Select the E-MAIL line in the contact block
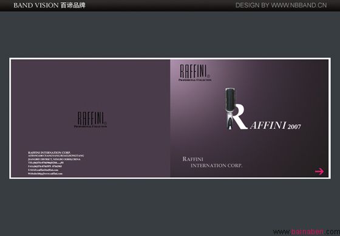The height and width of the screenshot is (236, 340). point(43,170)
